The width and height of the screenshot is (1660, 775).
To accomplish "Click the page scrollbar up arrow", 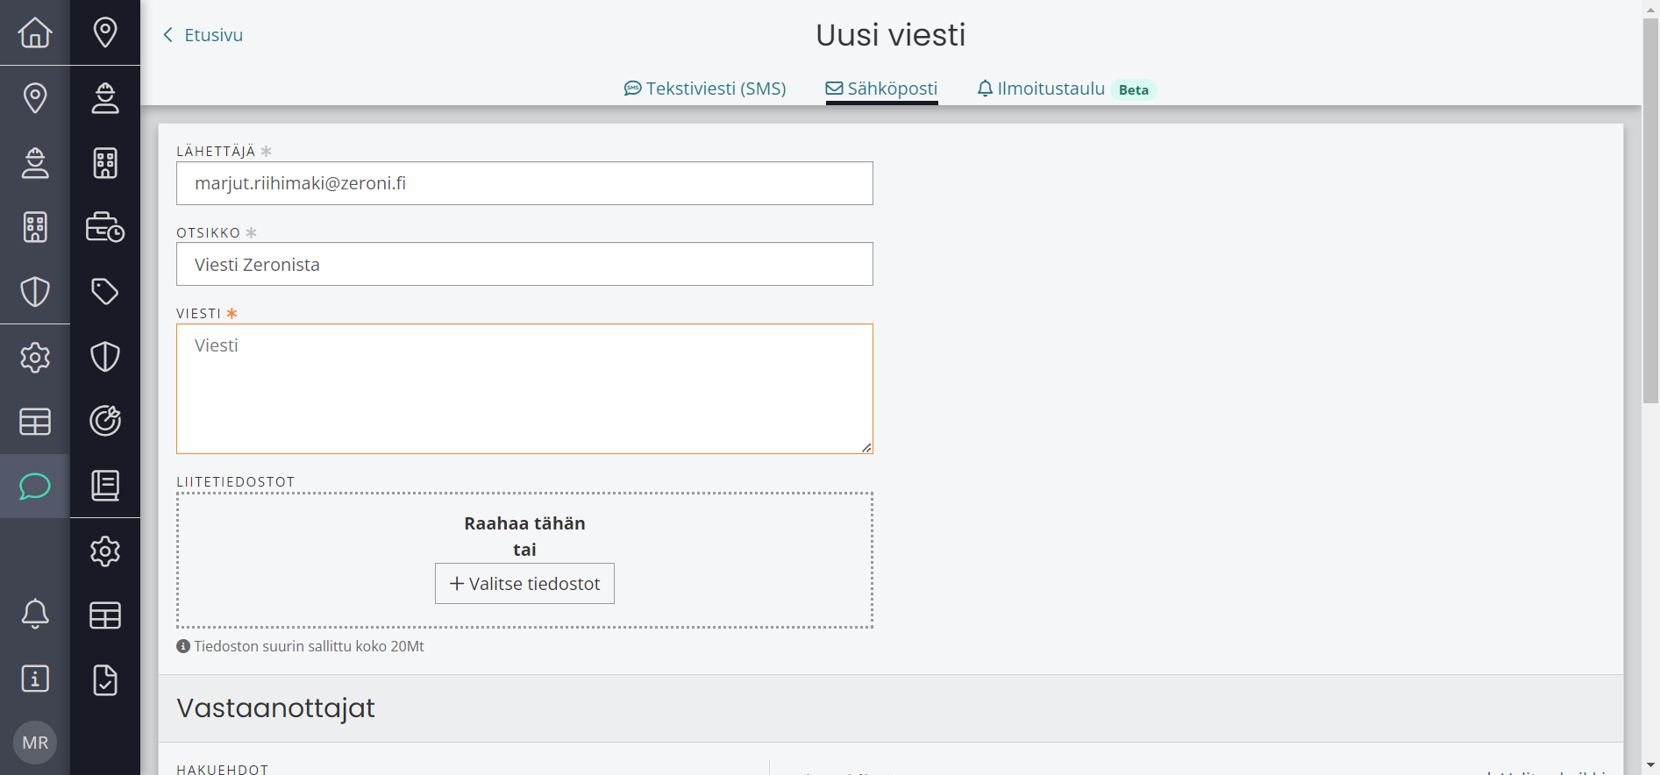I will coord(1651,8).
